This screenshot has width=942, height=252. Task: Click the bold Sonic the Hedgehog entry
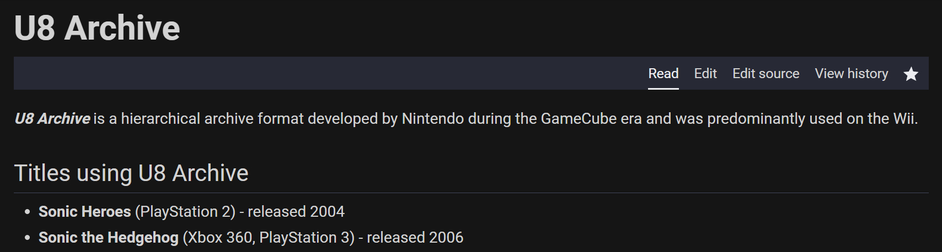[108, 238]
